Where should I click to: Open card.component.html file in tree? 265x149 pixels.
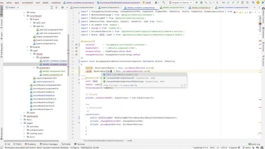tap(45, 78)
